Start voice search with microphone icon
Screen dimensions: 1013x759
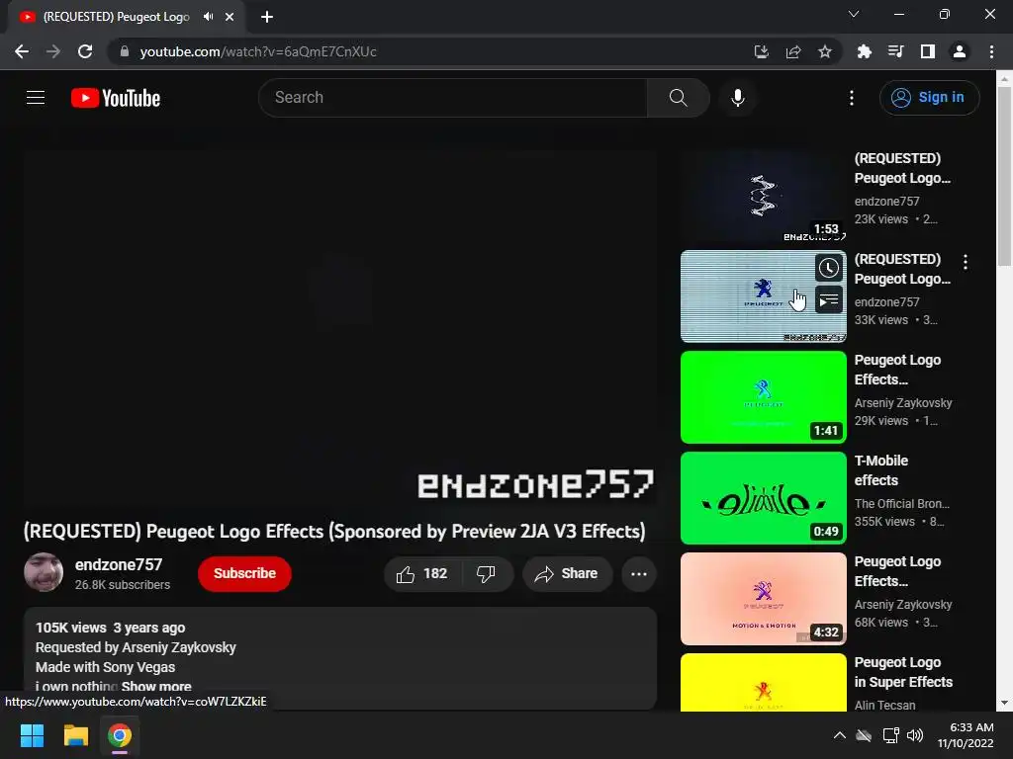(738, 98)
